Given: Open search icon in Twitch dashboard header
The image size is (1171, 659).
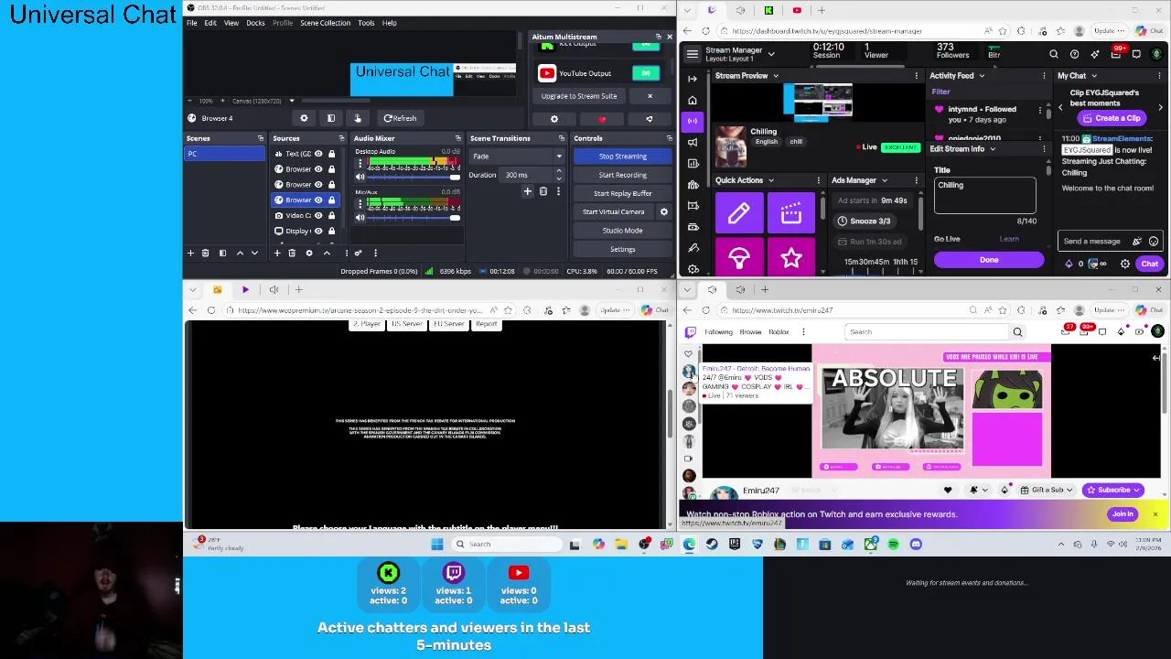Looking at the screenshot, I should pyautogui.click(x=1054, y=54).
